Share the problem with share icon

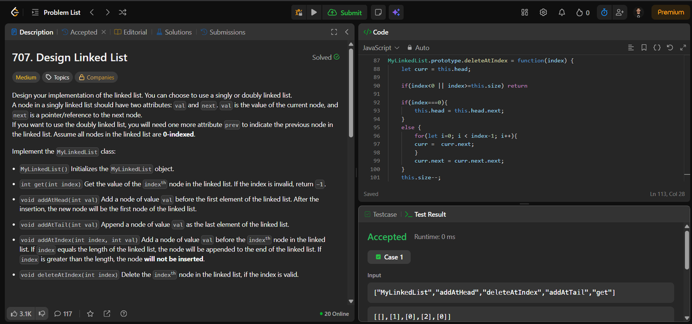(107, 314)
